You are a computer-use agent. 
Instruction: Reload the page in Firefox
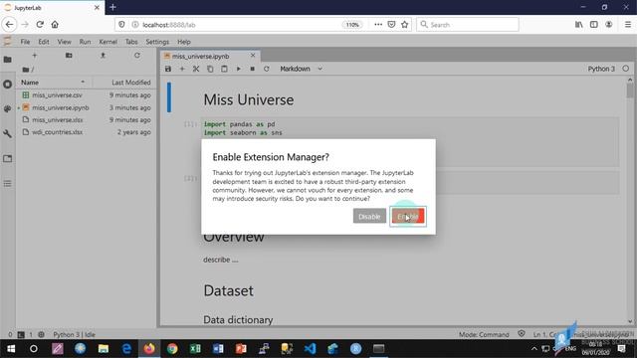tap(40, 24)
